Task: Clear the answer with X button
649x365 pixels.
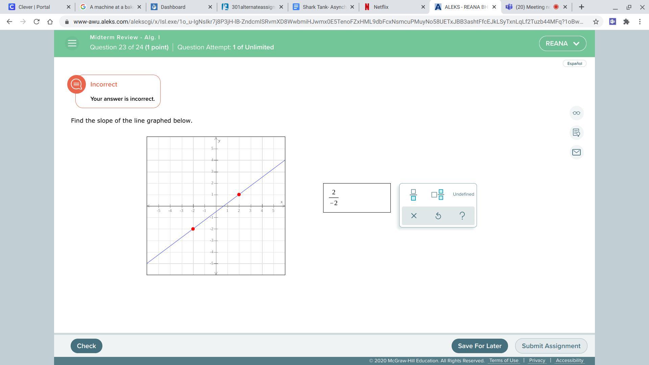Action: [x=414, y=216]
